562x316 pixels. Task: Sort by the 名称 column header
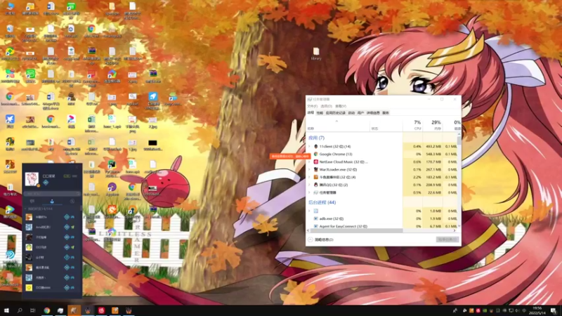pos(338,125)
